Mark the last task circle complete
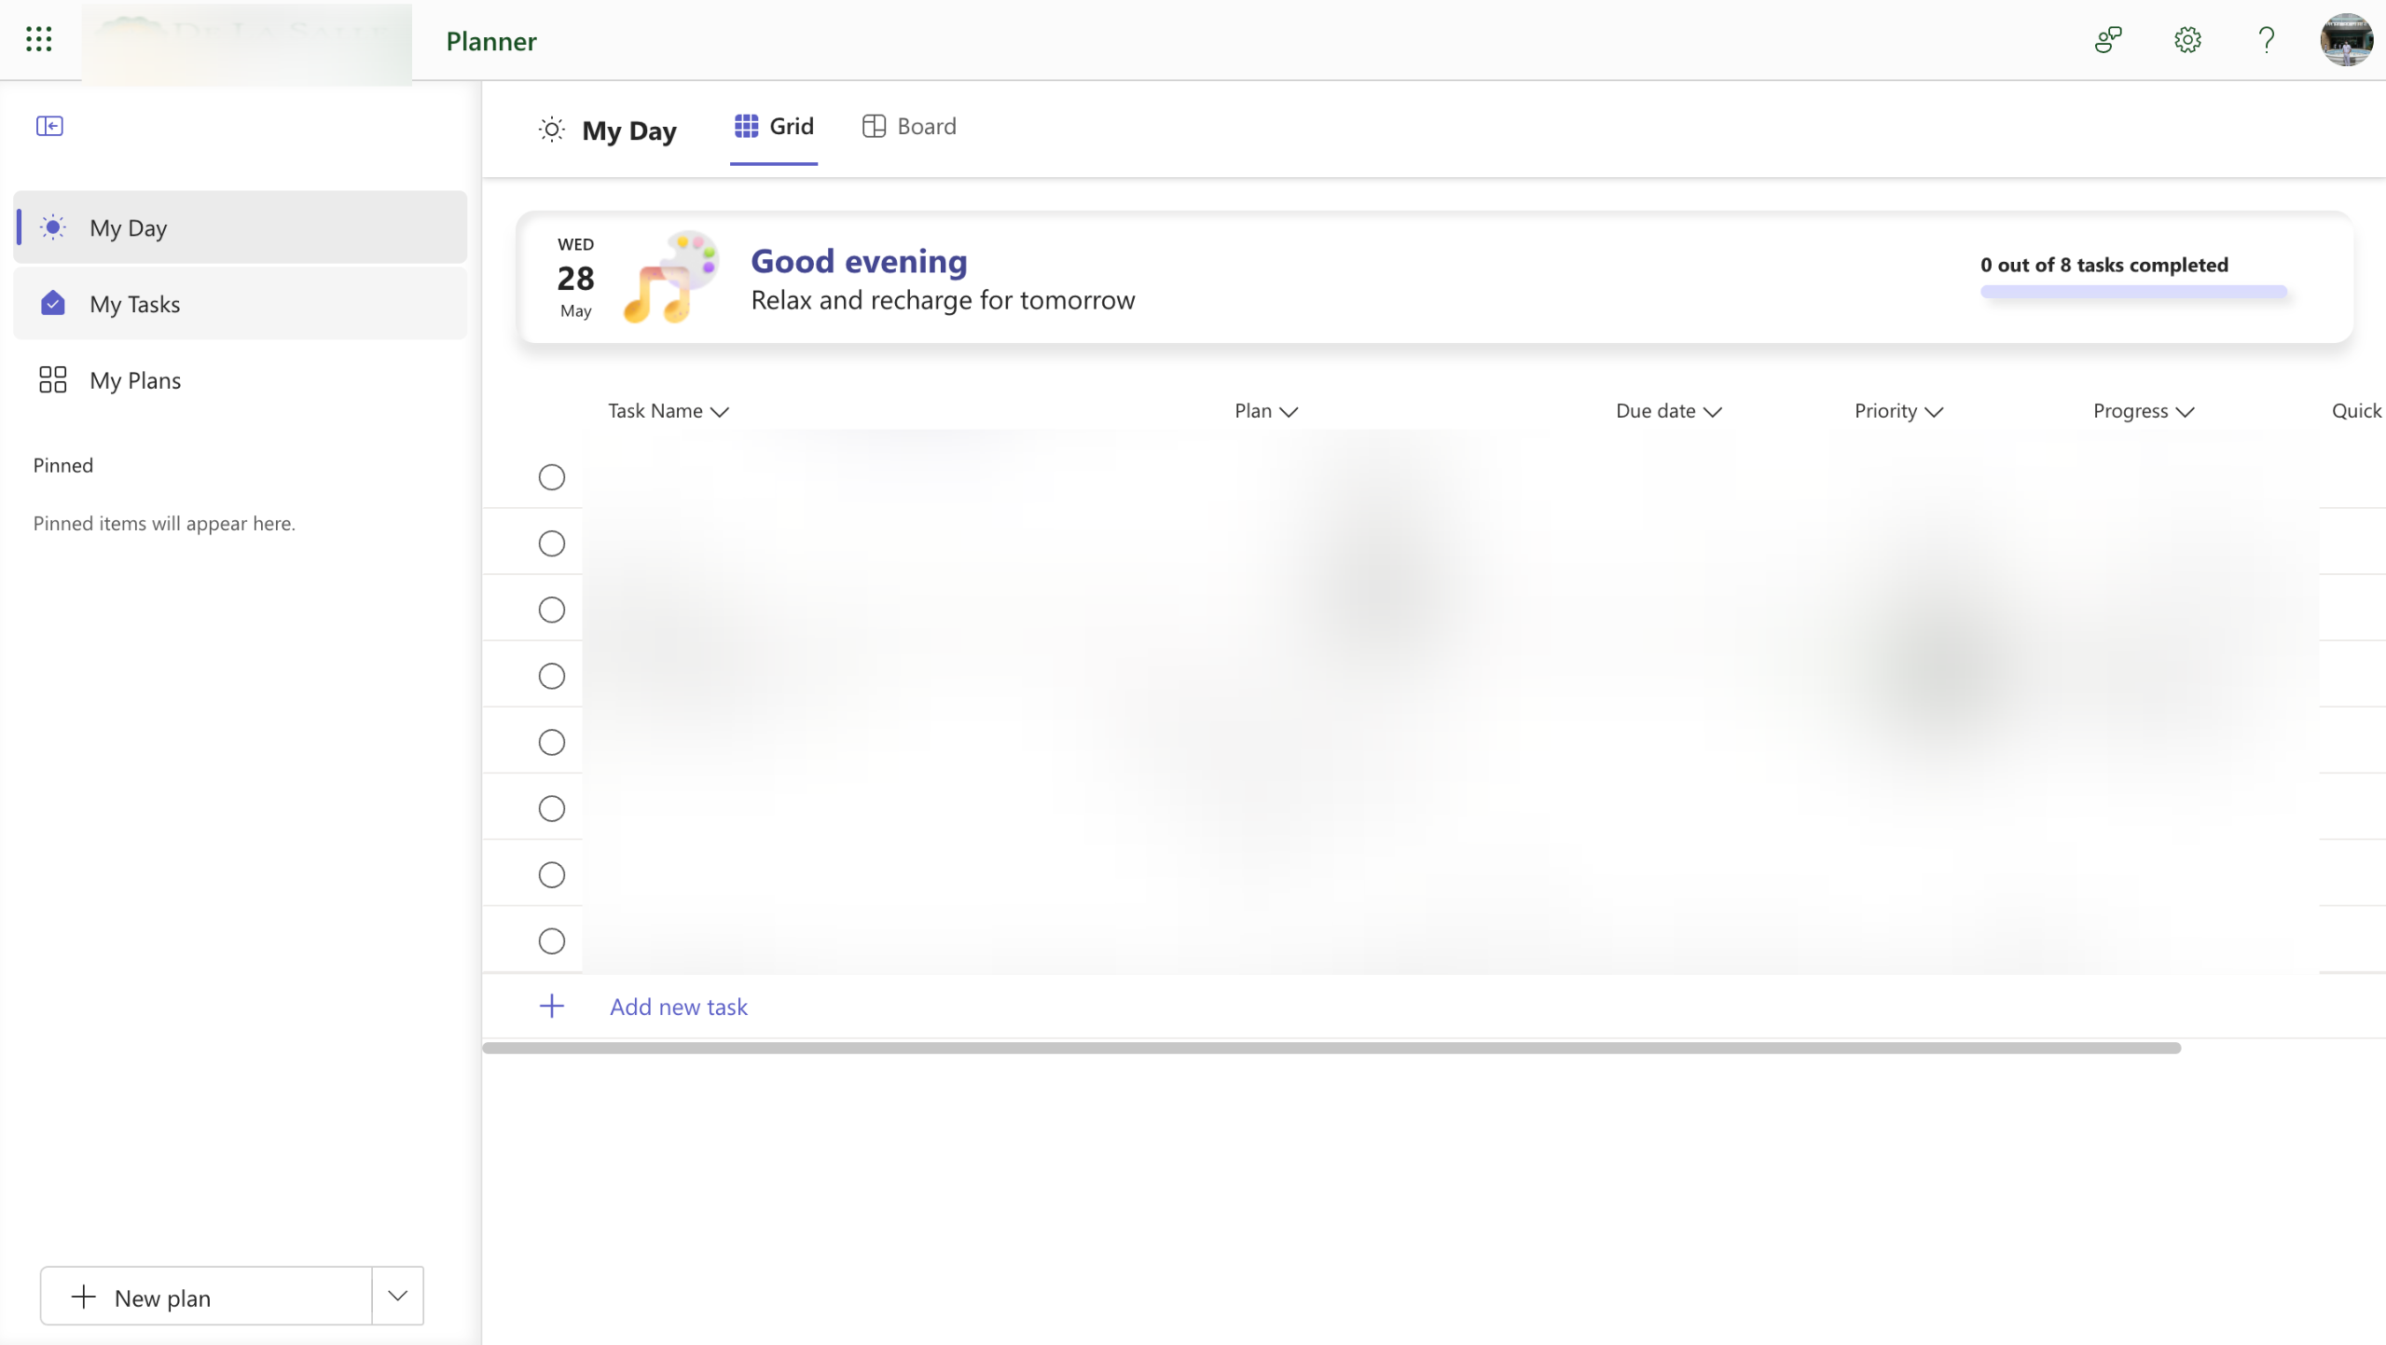Image resolution: width=2386 pixels, height=1345 pixels. [552, 941]
